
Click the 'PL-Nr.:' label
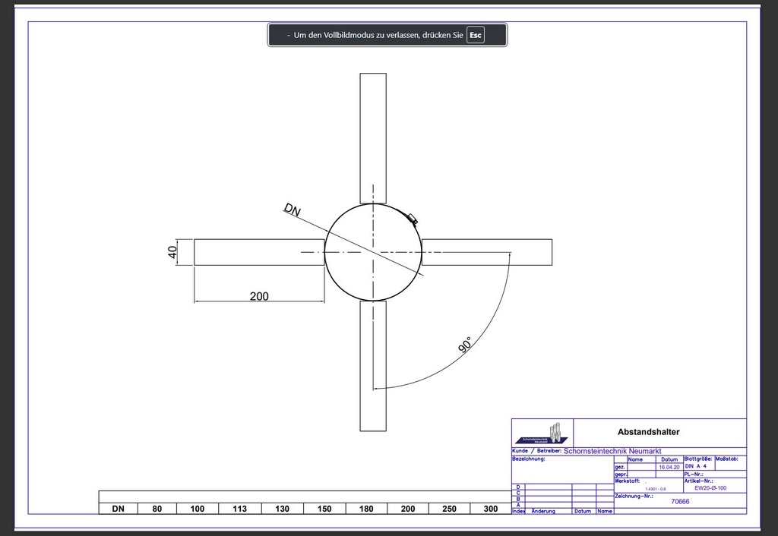[694, 474]
